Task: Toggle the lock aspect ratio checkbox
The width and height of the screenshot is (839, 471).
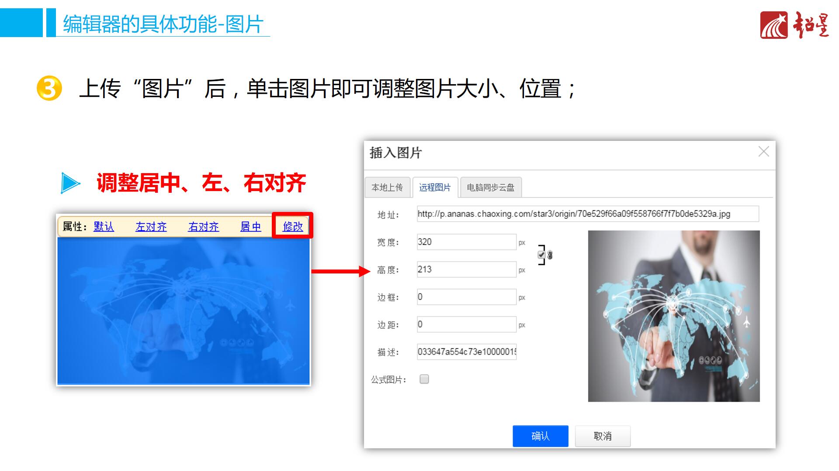Action: tap(541, 255)
